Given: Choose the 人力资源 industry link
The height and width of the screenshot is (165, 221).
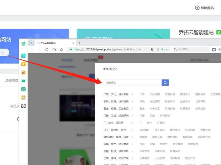Looking at the screenshot, I should pyautogui.click(x=160, y=158).
